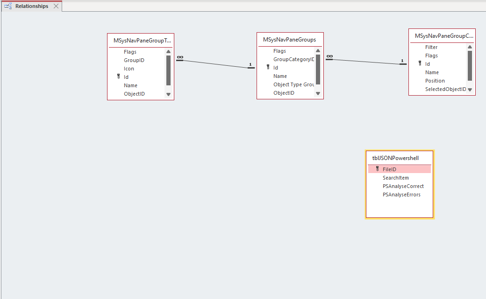Click the primary key icon beside FileID
Image resolution: width=486 pixels, height=299 pixels.
pyautogui.click(x=377, y=169)
